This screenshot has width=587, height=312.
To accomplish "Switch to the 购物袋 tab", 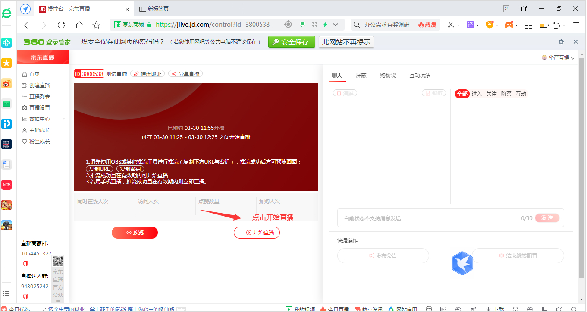I will coord(389,75).
